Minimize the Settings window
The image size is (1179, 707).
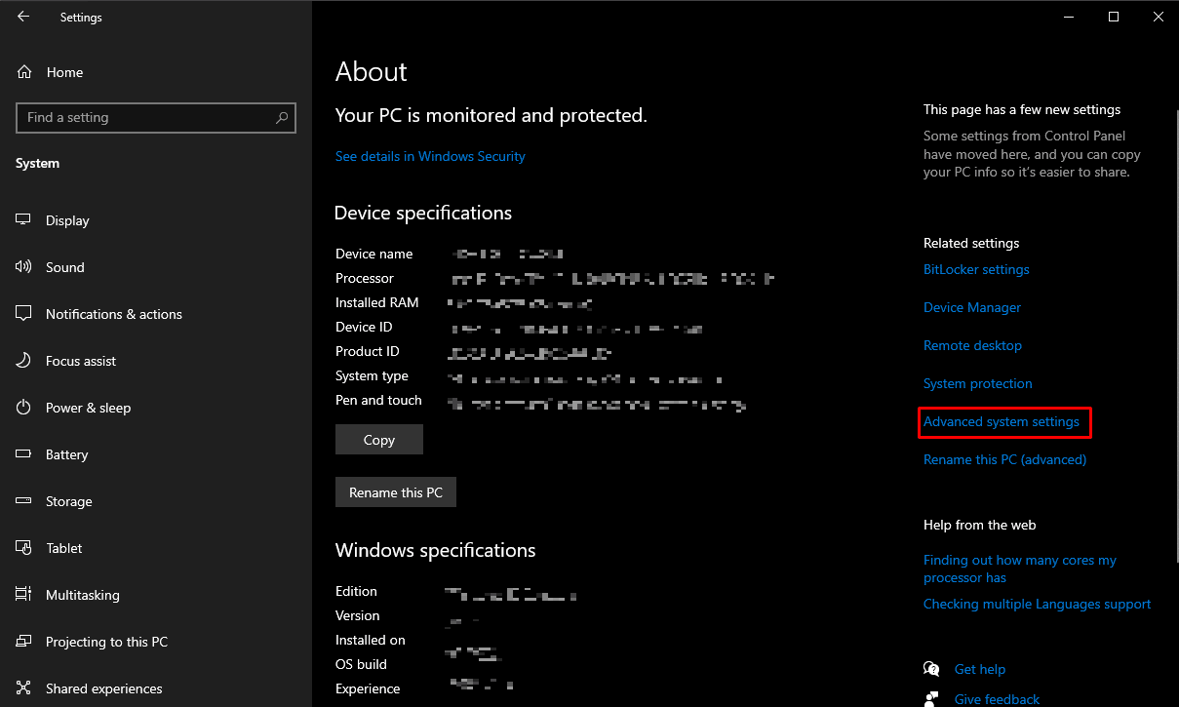pos(1068,17)
